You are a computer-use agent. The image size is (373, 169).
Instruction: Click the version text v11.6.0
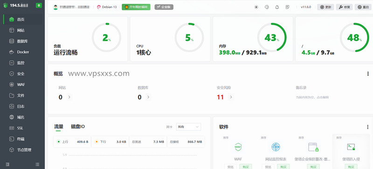[306, 7]
